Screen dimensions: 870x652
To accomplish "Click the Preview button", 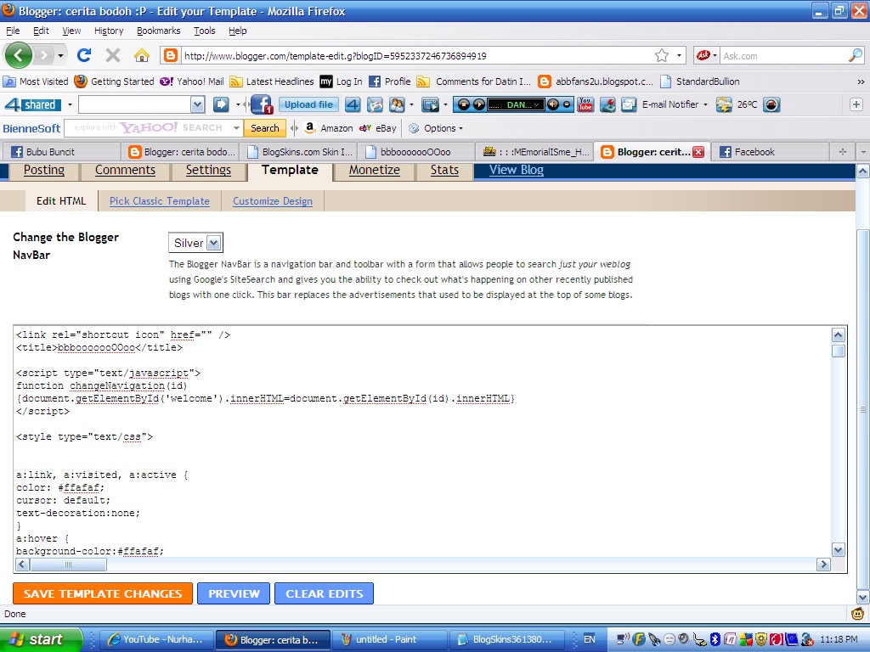I will tap(234, 593).
